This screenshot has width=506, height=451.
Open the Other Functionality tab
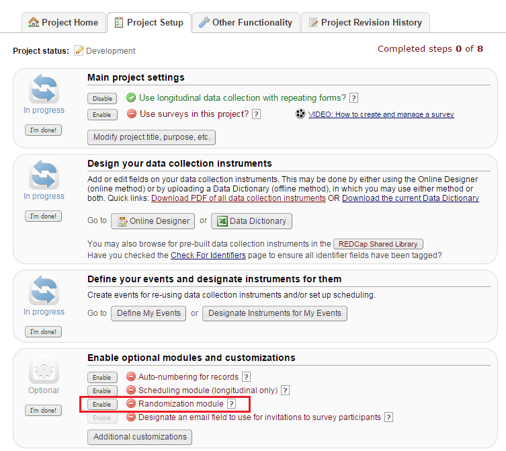pyautogui.click(x=246, y=23)
